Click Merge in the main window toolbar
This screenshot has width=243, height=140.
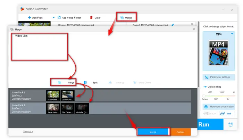tap(126, 18)
